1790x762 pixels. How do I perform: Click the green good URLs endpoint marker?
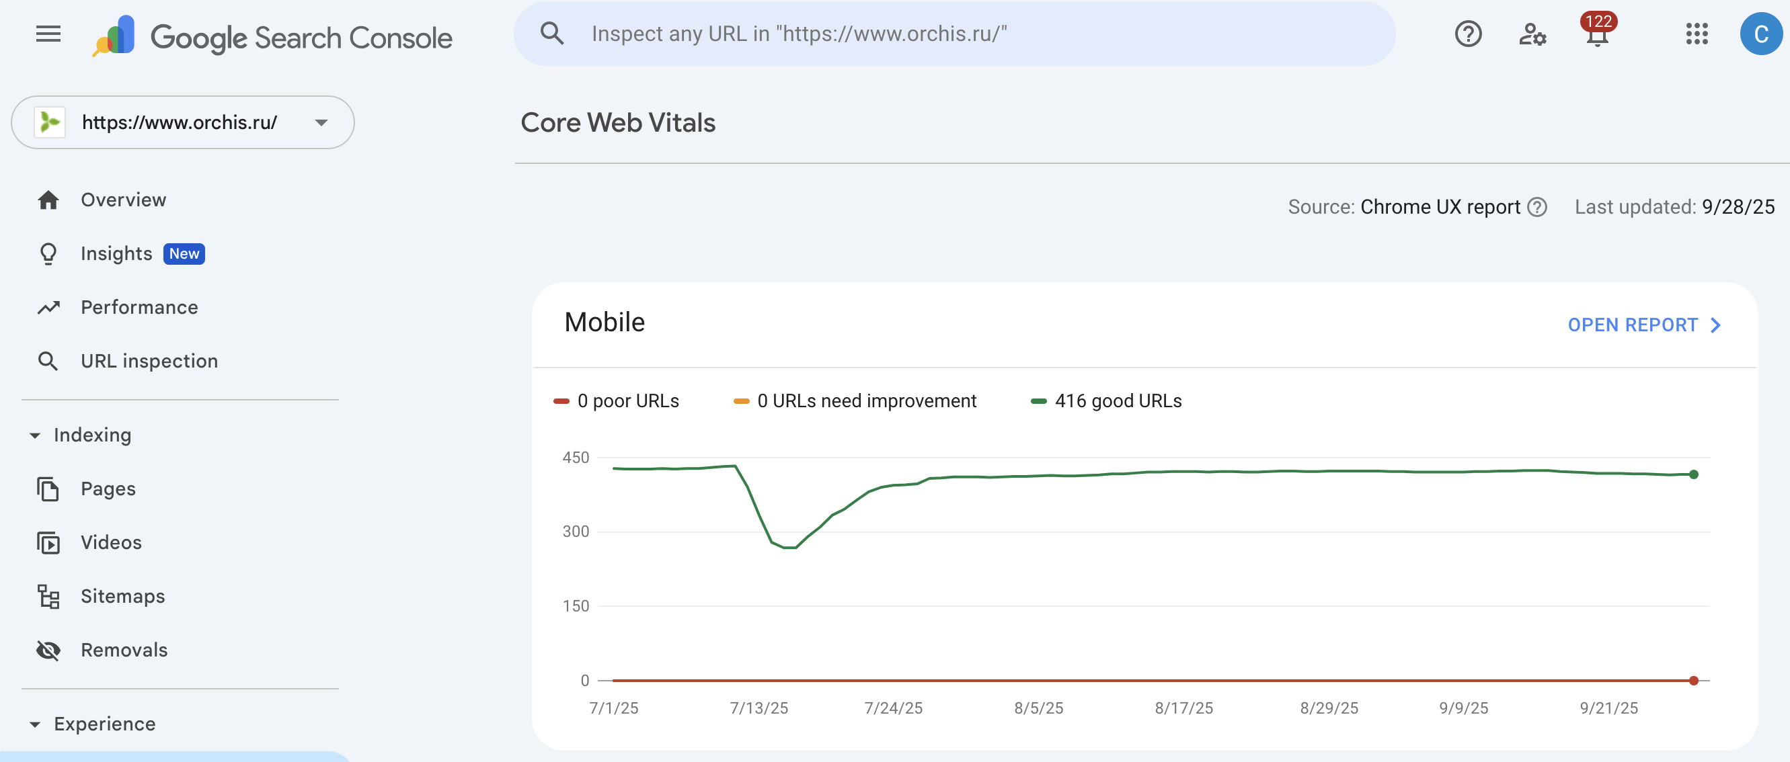tap(1693, 474)
